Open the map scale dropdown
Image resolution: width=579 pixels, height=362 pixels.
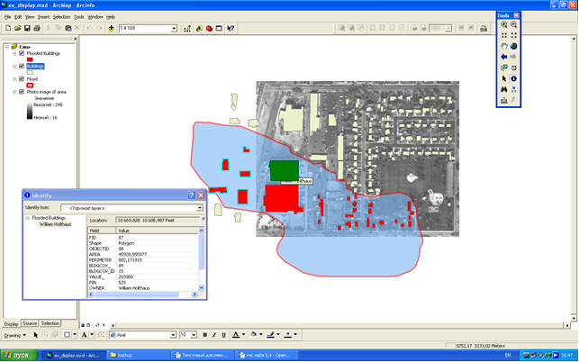pyautogui.click(x=174, y=29)
